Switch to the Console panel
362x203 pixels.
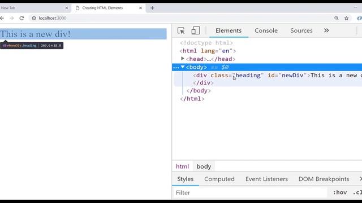(x=266, y=30)
